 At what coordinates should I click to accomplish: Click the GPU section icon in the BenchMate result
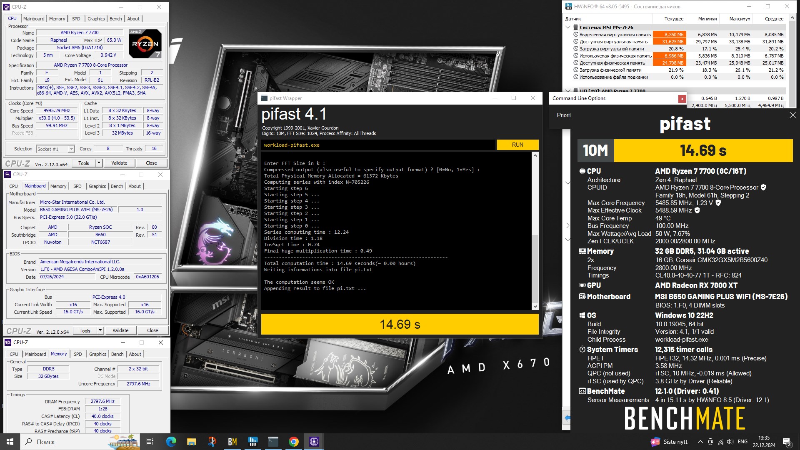pos(582,285)
